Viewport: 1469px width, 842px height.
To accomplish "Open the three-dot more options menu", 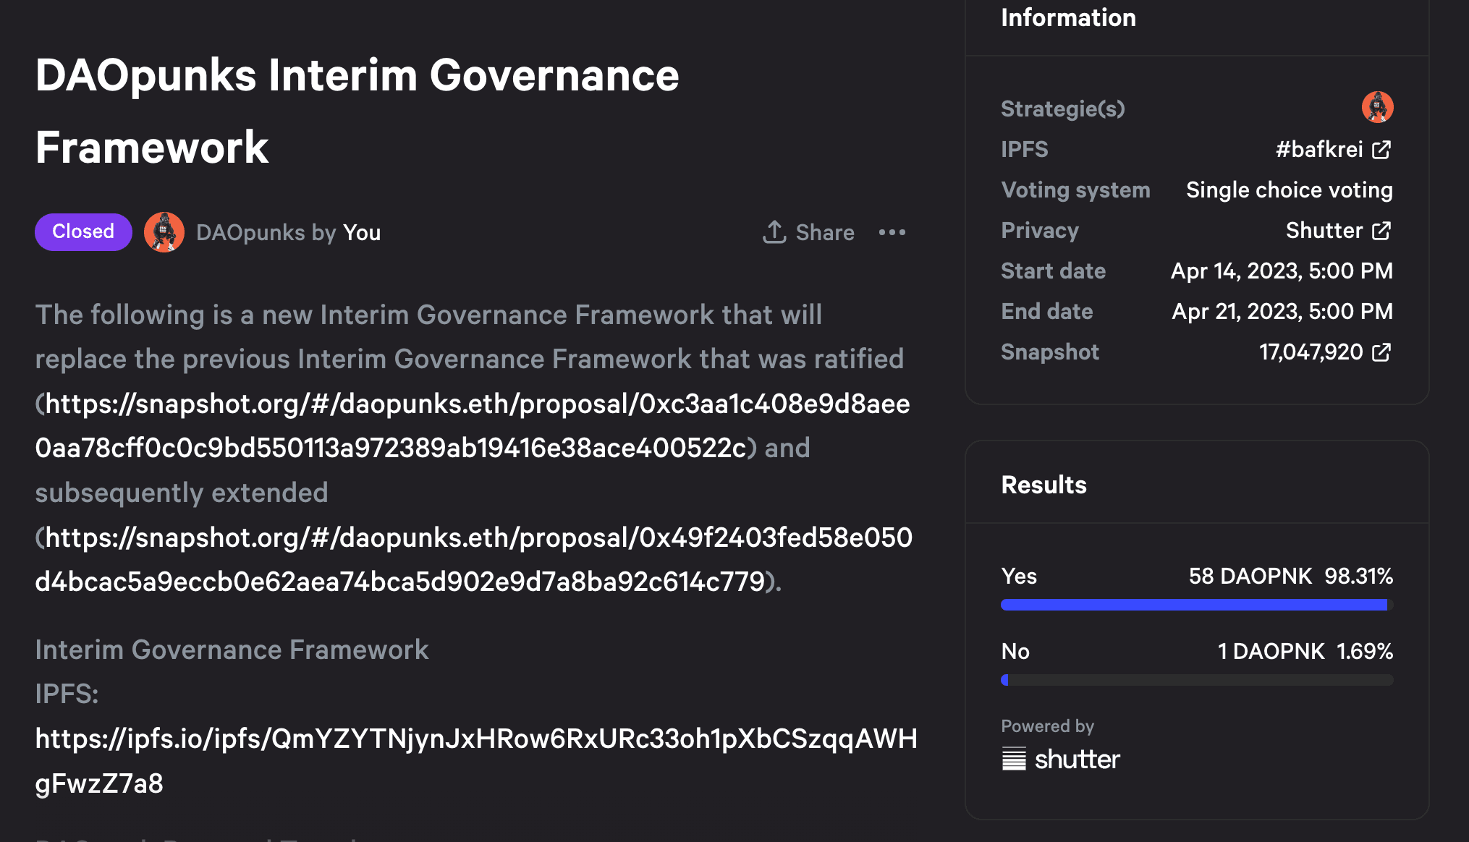I will click(x=892, y=232).
